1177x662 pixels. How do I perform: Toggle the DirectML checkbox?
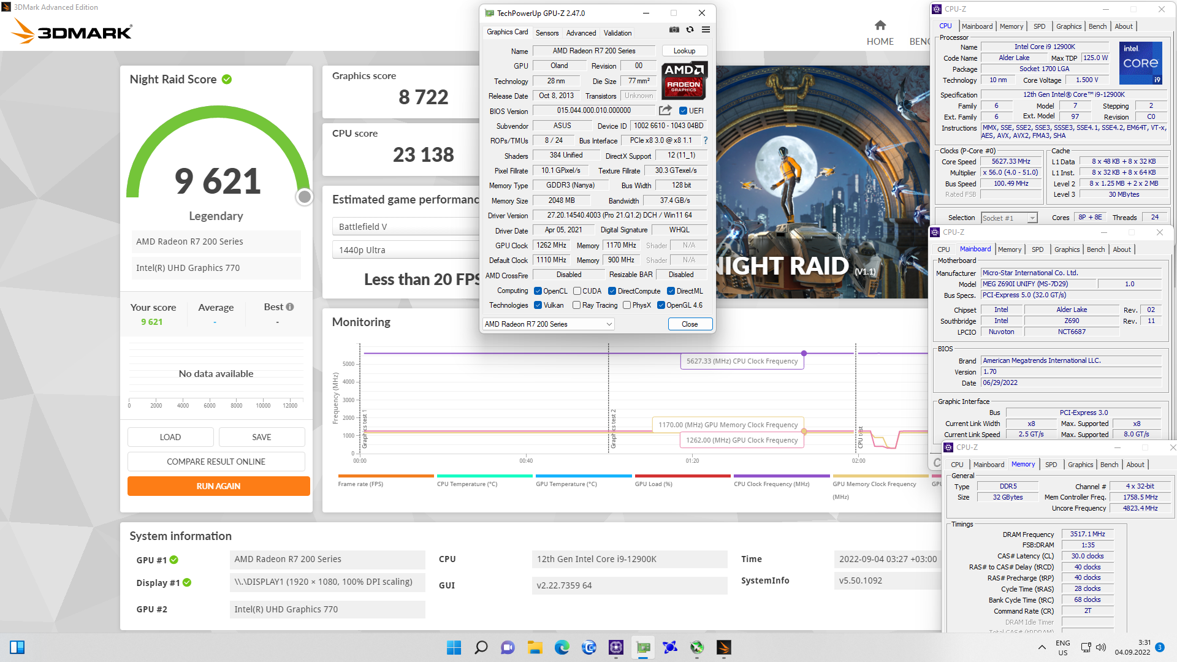click(x=671, y=291)
